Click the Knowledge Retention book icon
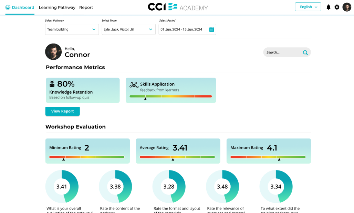The image size is (354, 213). coord(52,84)
